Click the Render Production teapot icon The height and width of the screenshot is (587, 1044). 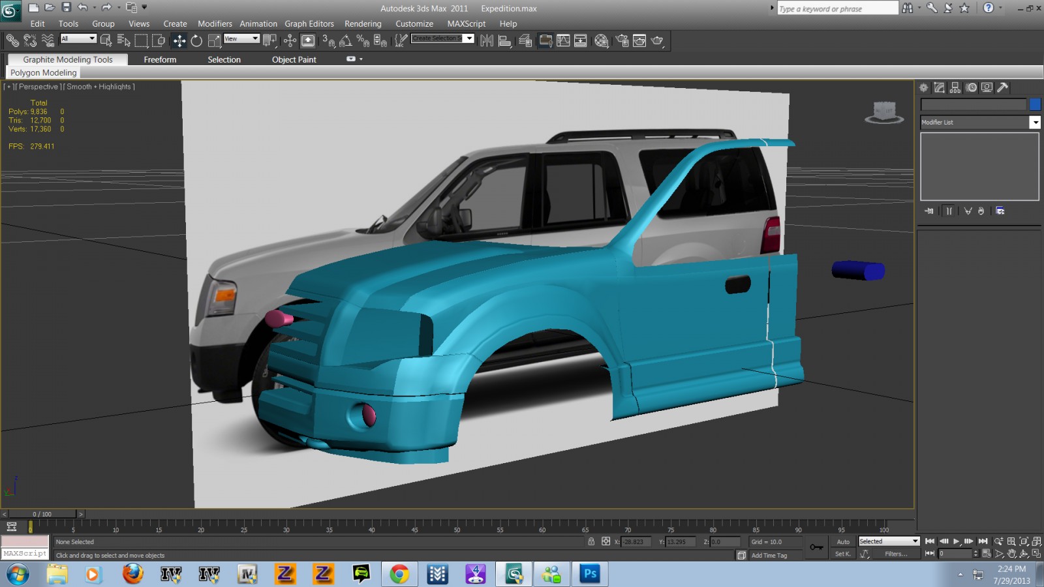point(657,41)
